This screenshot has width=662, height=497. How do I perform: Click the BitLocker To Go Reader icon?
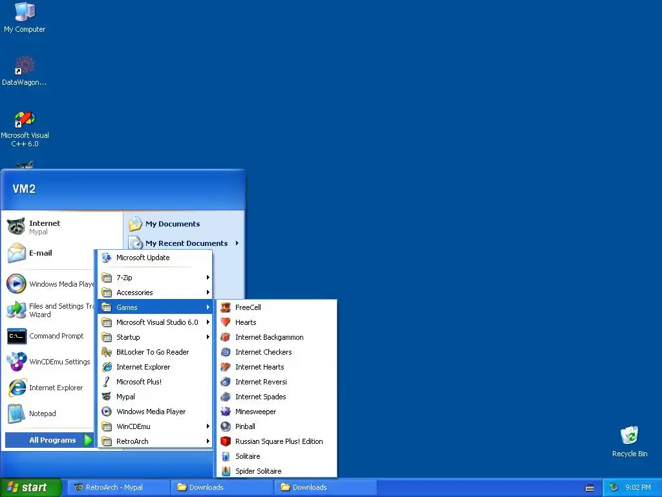[107, 351]
